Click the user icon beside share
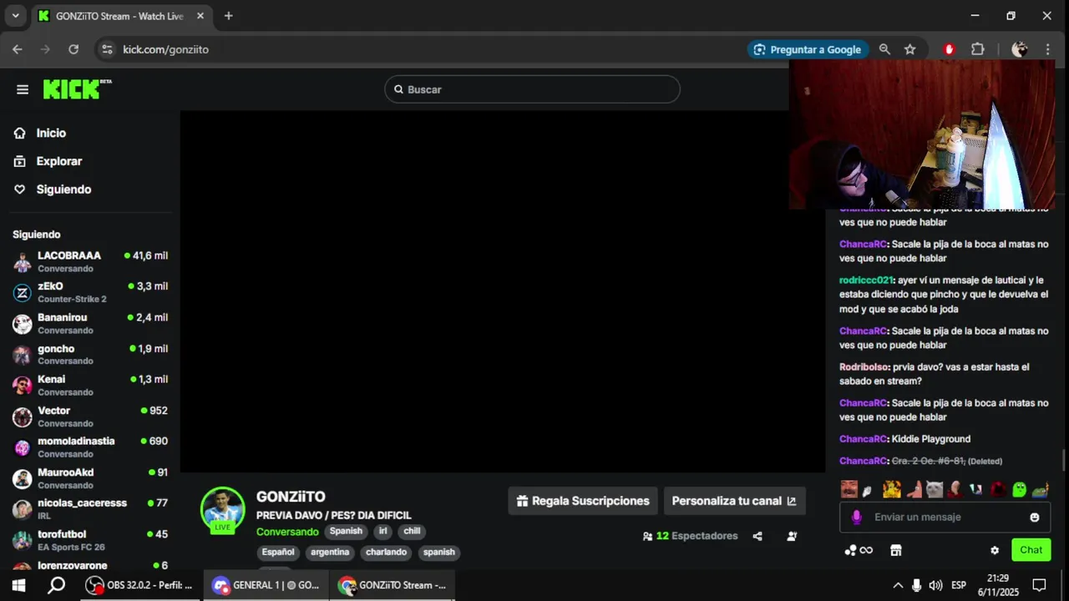 tap(792, 536)
